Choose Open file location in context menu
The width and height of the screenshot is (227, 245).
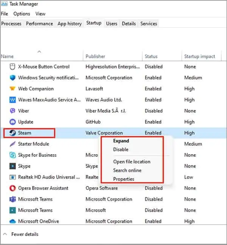[x=132, y=162]
